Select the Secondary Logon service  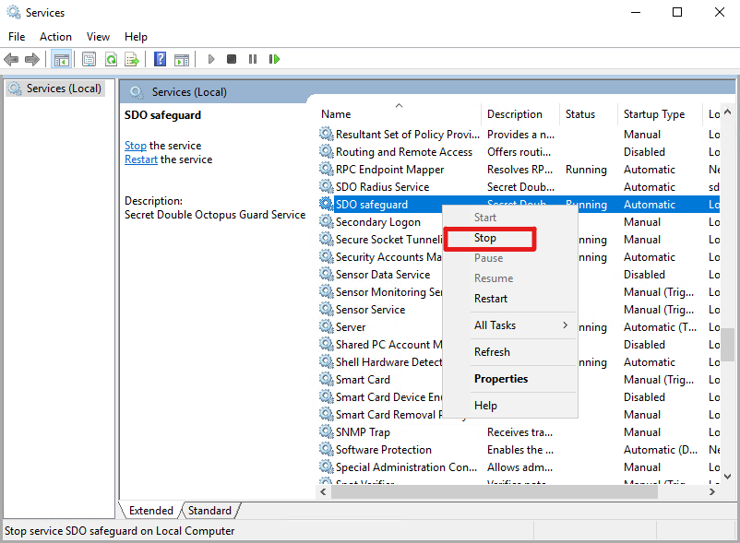pos(378,222)
